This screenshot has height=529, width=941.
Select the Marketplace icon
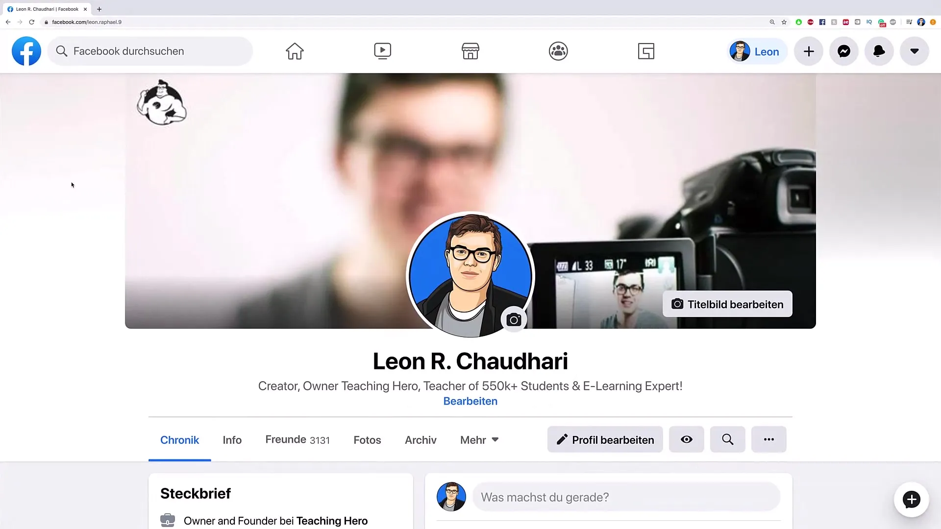pos(470,50)
